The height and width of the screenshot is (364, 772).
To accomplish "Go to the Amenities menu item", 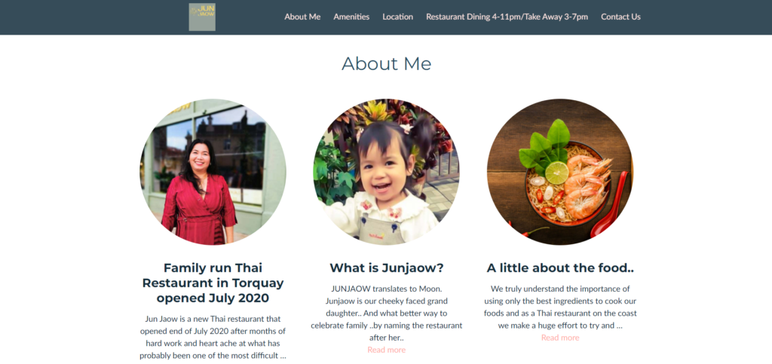I will pos(351,17).
